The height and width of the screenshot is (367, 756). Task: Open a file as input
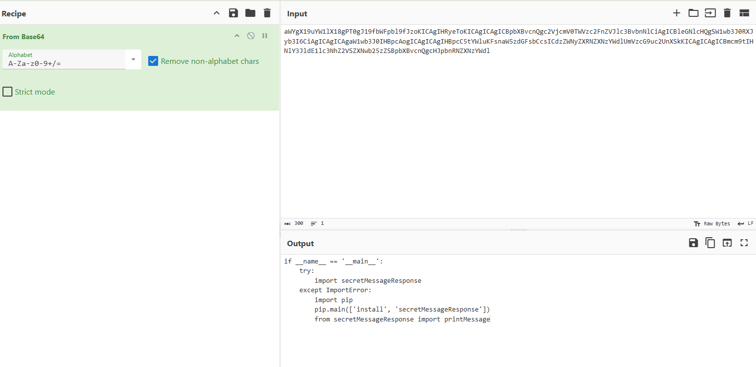pos(710,13)
